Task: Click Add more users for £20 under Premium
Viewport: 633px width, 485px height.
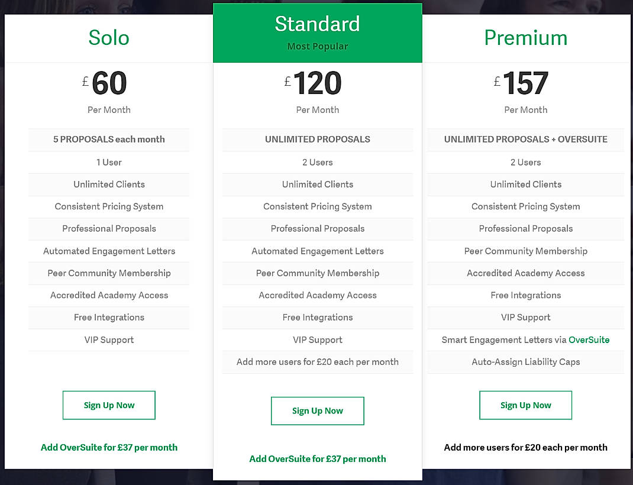Action: [525, 447]
